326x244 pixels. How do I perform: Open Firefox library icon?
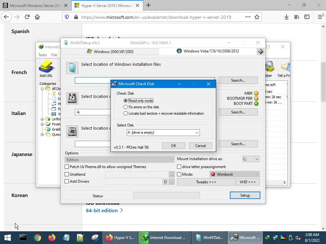tap(297, 17)
